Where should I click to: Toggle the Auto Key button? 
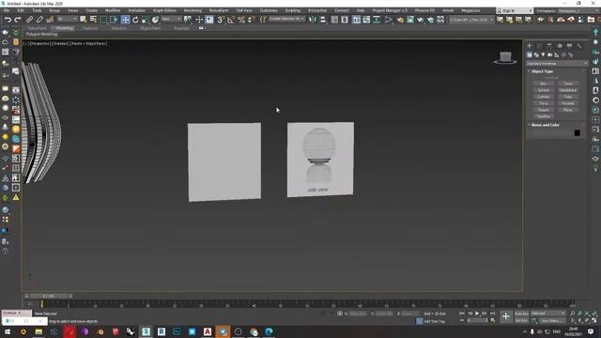[x=521, y=314]
